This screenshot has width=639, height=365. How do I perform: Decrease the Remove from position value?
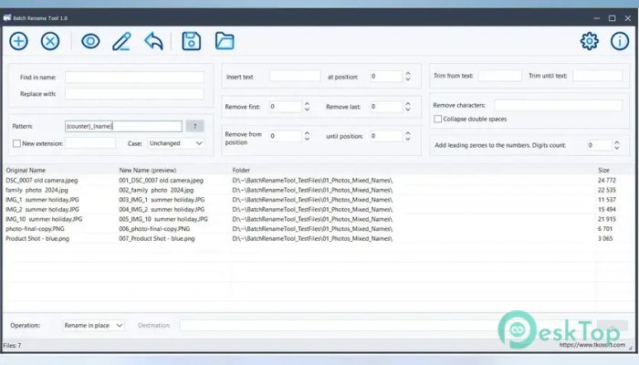[308, 139]
